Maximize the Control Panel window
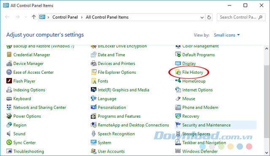This screenshot has width=270, height=156. 245,5
